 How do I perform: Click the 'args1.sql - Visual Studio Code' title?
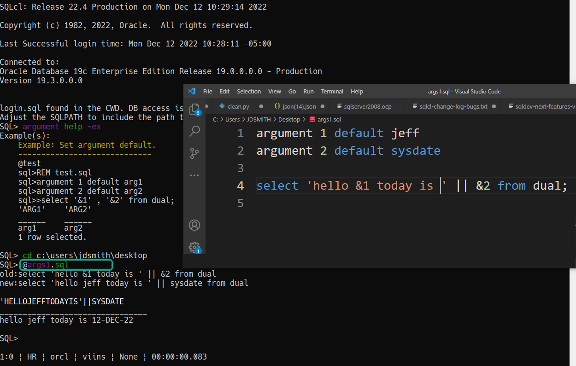[464, 91]
